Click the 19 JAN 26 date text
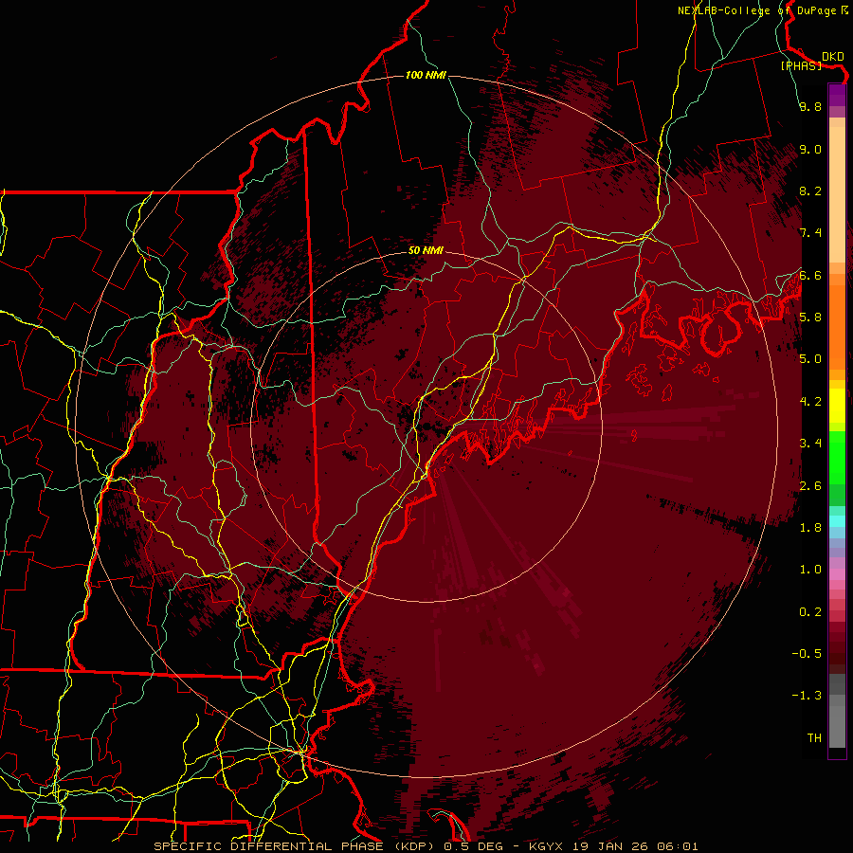This screenshot has height=853, width=853. (609, 846)
